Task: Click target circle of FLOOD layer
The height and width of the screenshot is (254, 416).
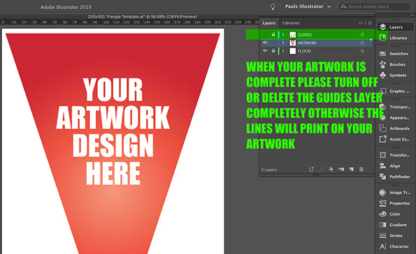Action: pyautogui.click(x=362, y=50)
